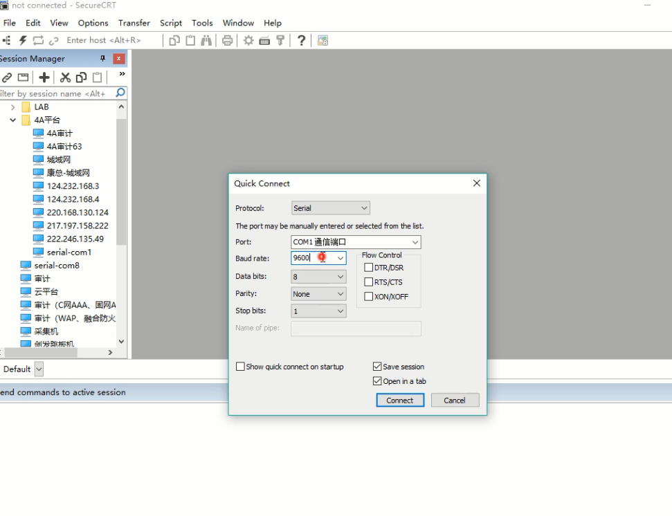672x516 pixels.
Task: Click the Paste toolbar icon
Action: point(190,41)
